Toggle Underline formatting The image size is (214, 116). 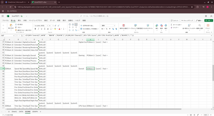41,29
